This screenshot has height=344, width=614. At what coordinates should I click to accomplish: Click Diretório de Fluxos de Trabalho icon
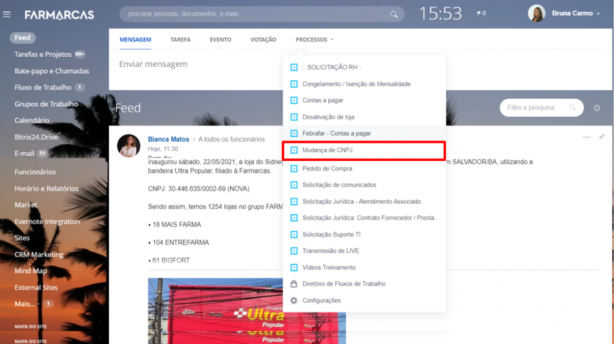coord(294,284)
